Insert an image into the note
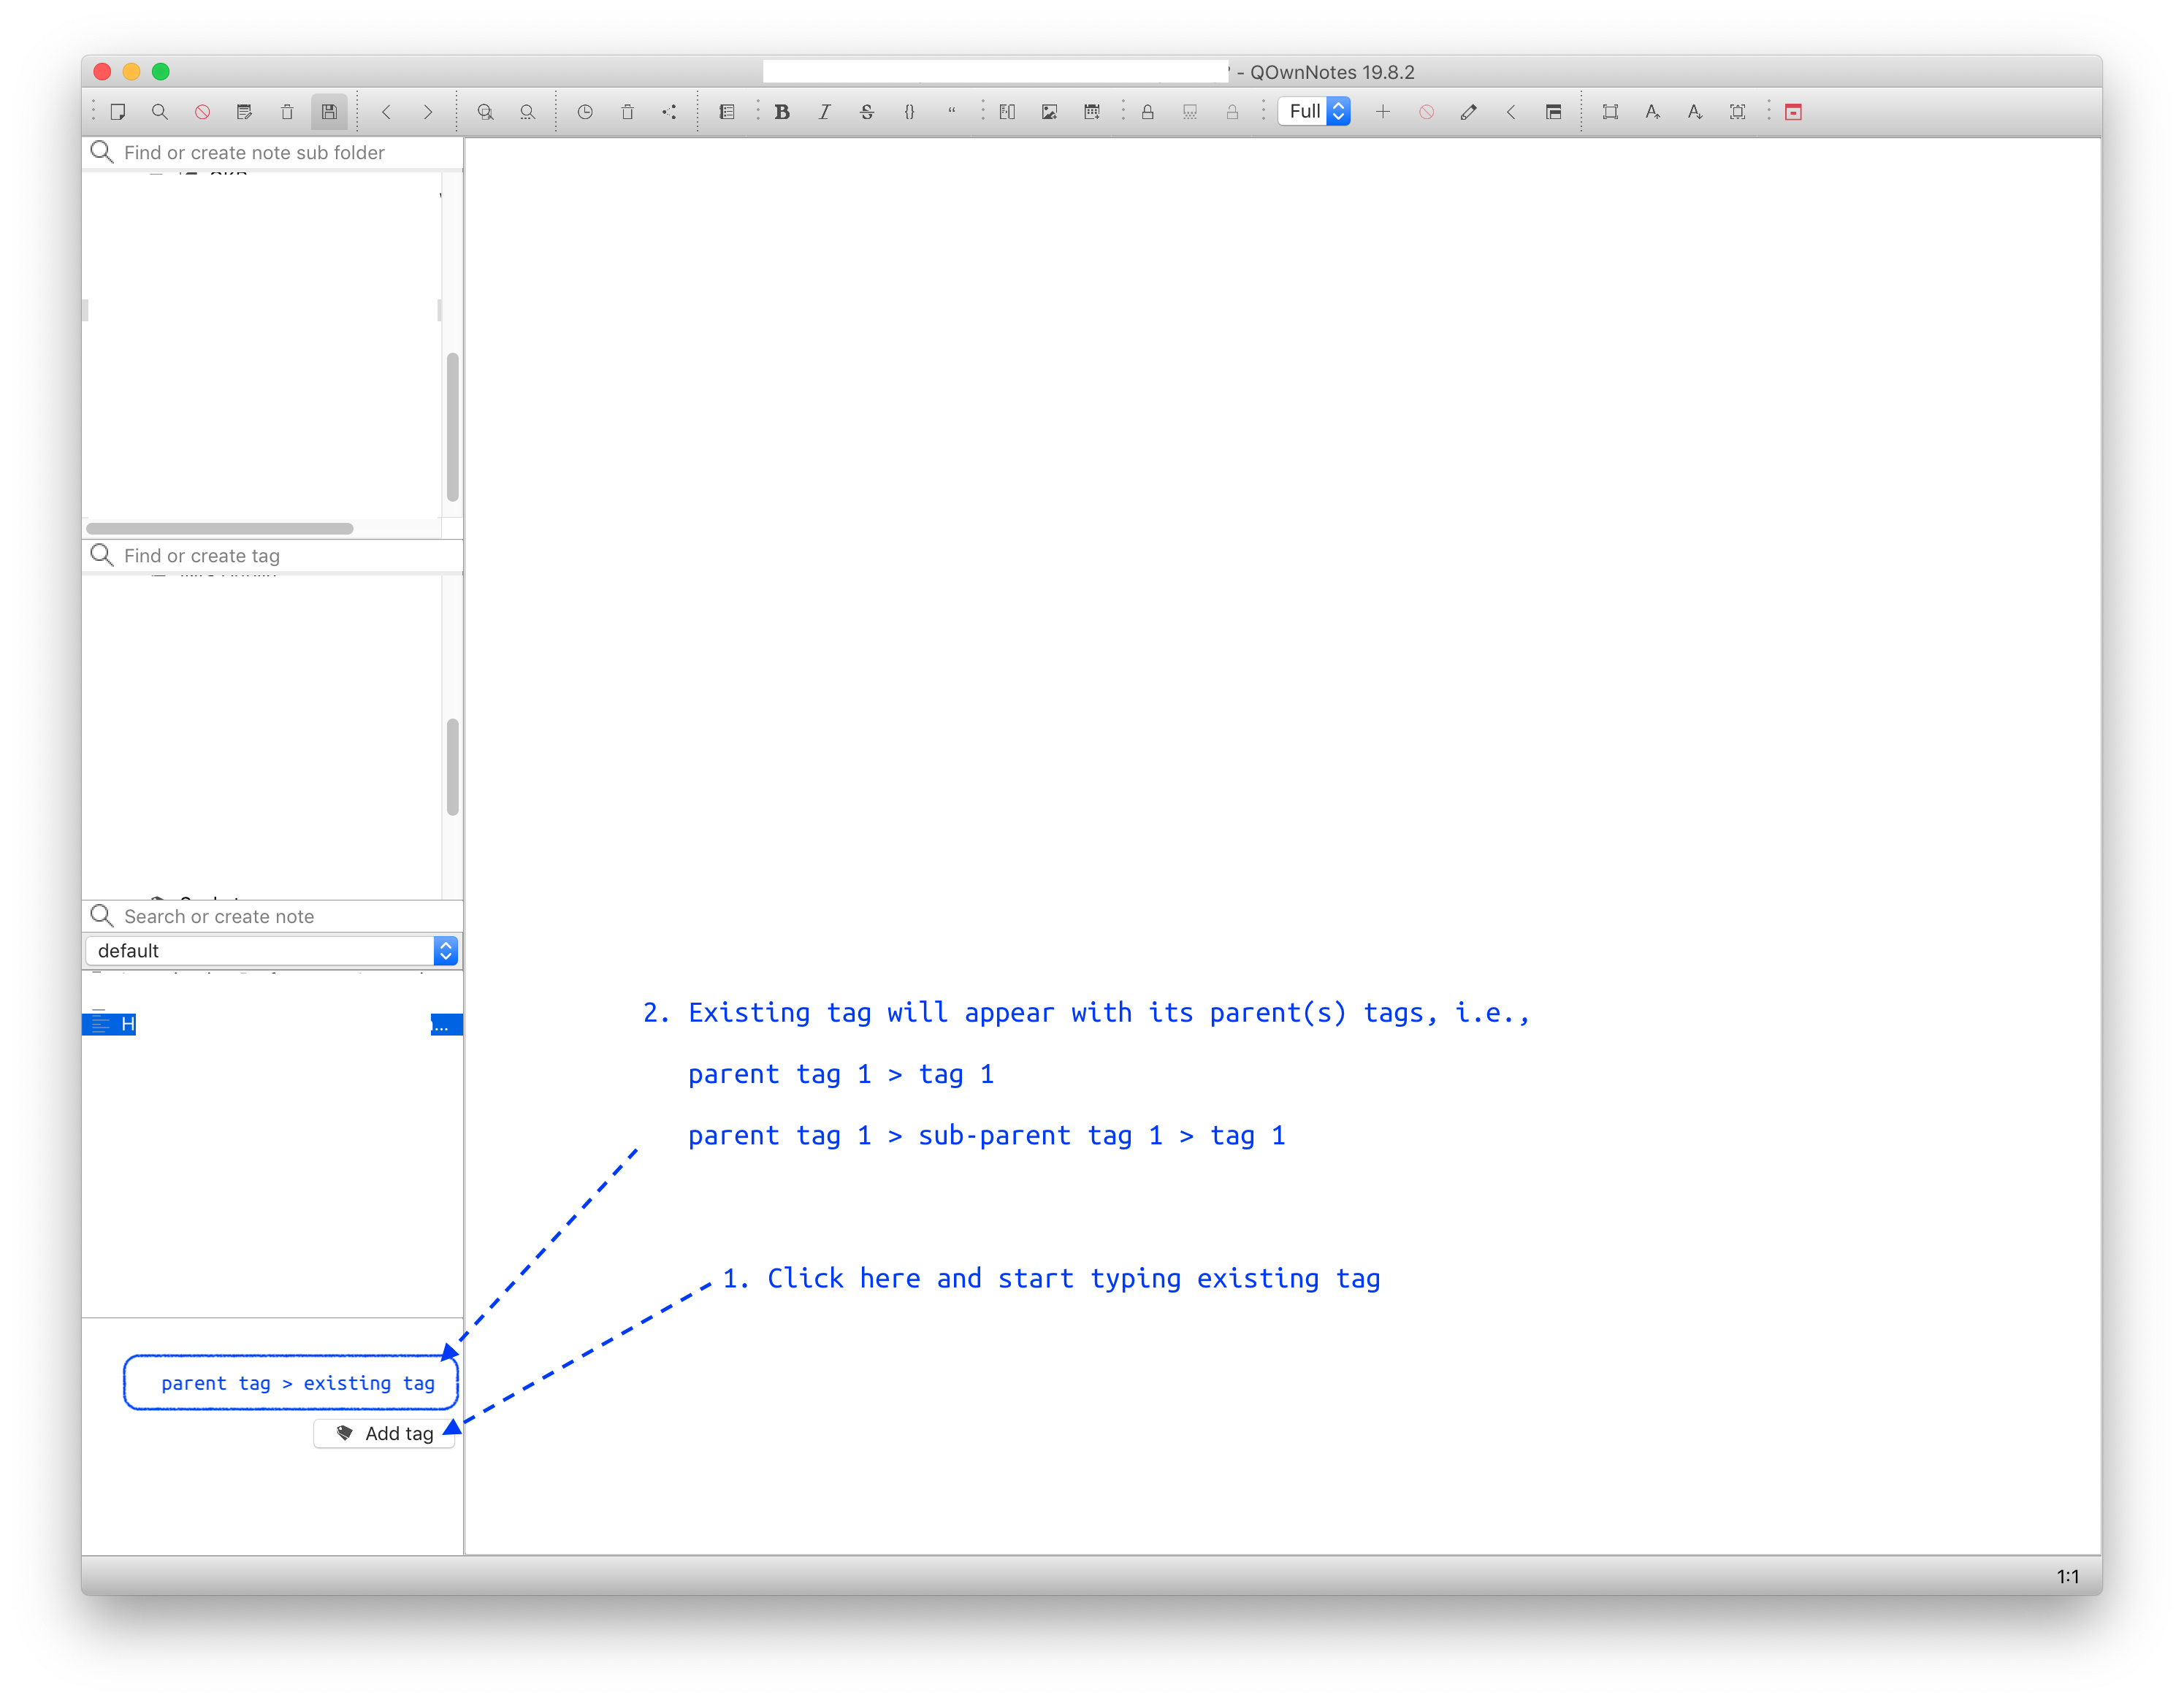This screenshot has height=1703, width=2184. [x=1049, y=111]
